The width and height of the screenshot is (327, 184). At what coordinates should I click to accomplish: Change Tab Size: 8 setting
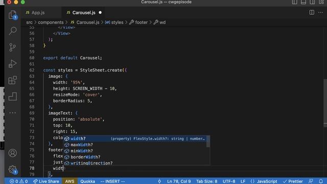tap(206, 181)
